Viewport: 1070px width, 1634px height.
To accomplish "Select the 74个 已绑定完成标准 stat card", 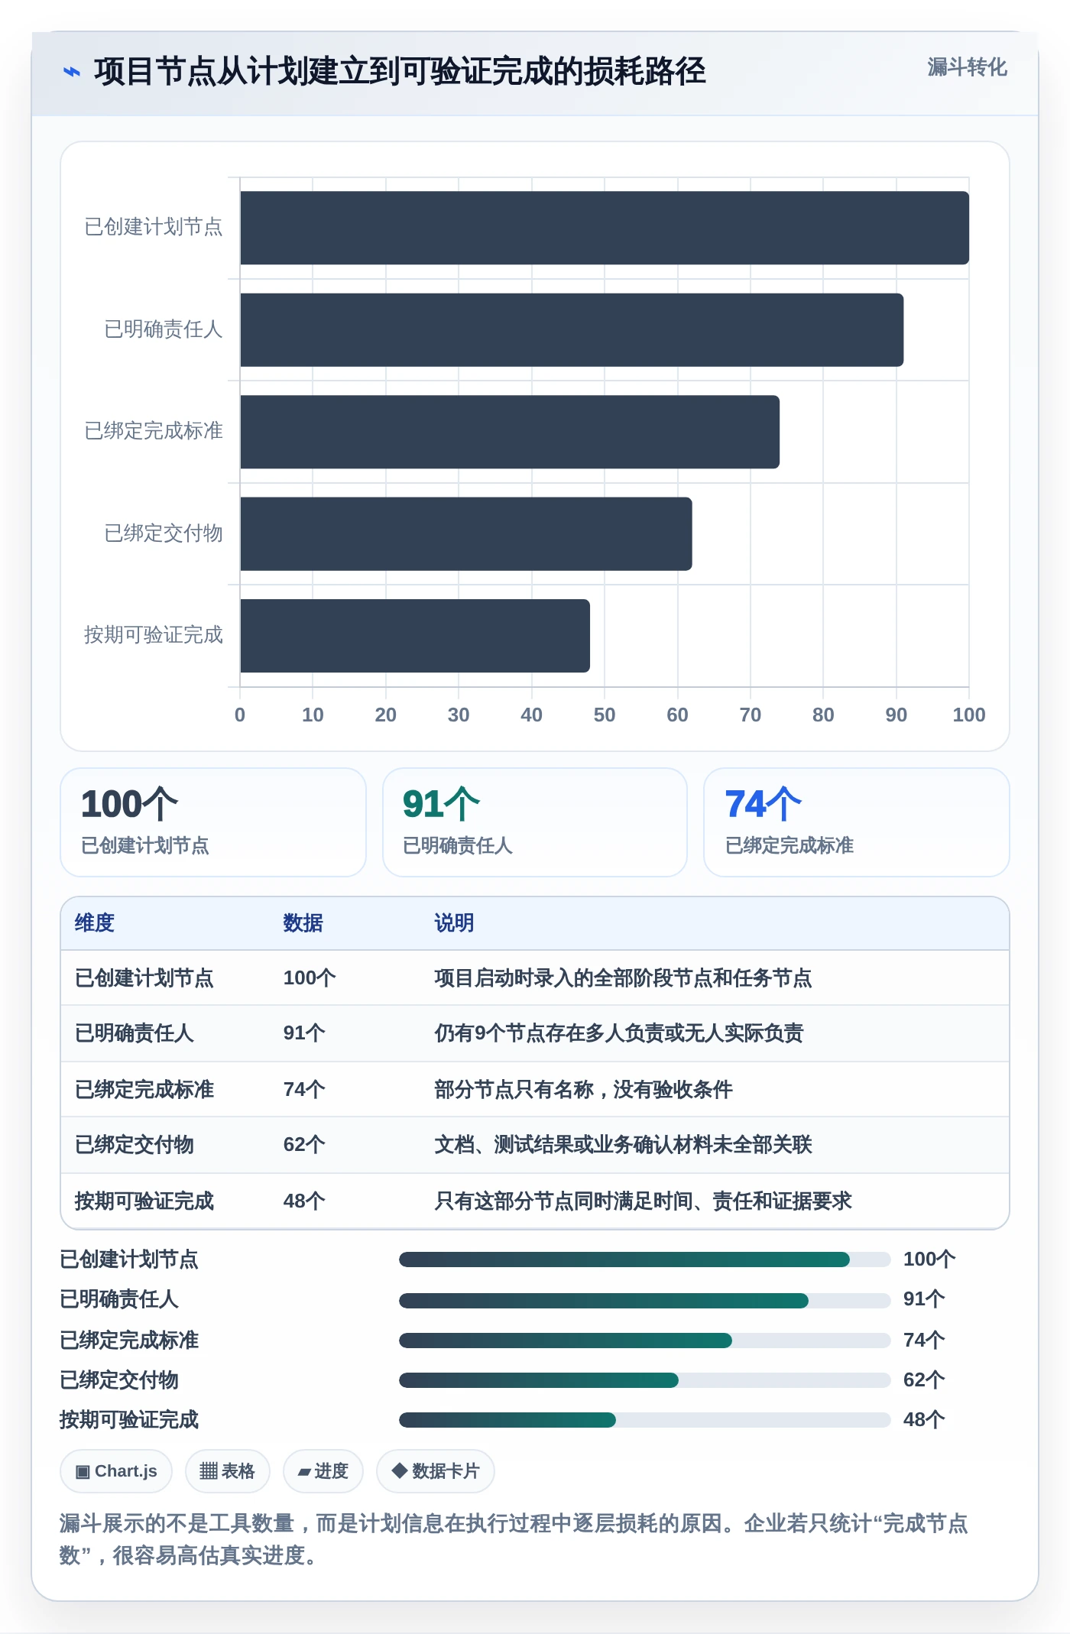I will 857,822.
